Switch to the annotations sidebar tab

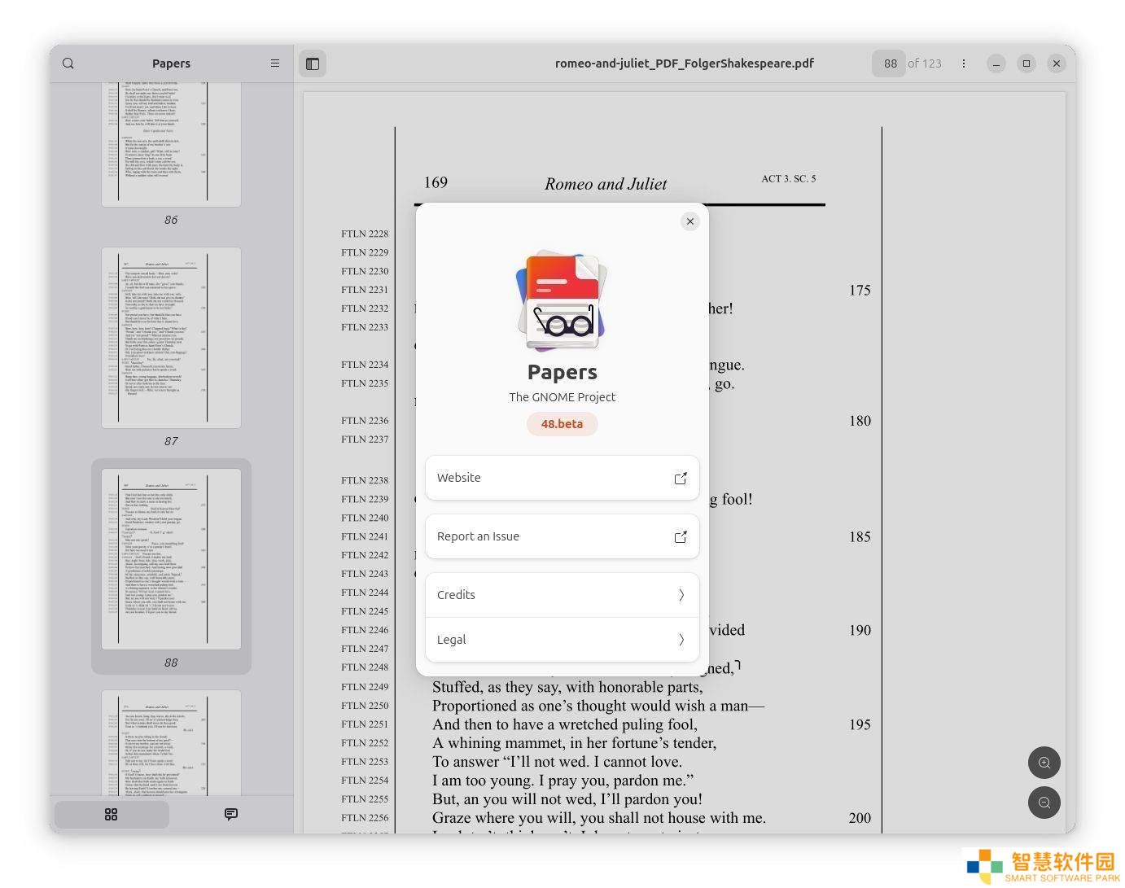[x=231, y=815]
